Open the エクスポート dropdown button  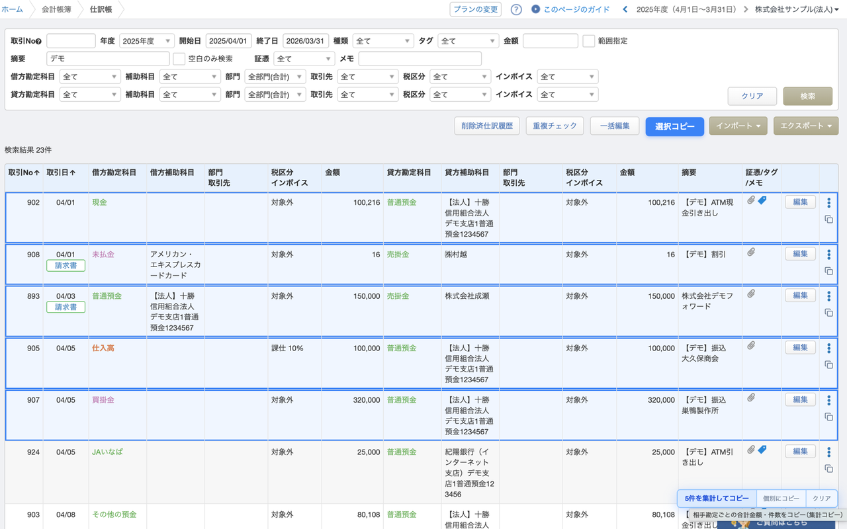(x=806, y=126)
